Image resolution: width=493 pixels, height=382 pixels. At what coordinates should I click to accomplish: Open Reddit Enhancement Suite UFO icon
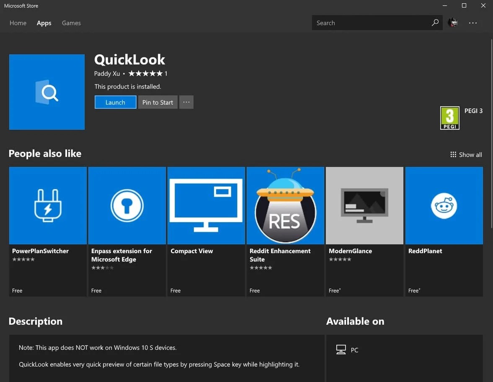click(285, 205)
